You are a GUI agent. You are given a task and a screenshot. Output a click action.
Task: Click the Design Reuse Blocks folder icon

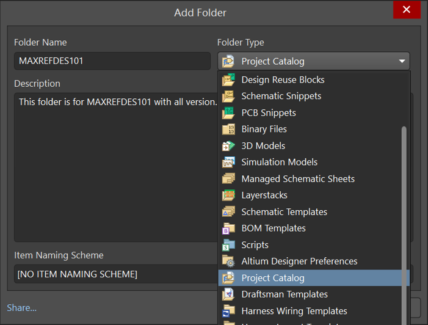[228, 80]
